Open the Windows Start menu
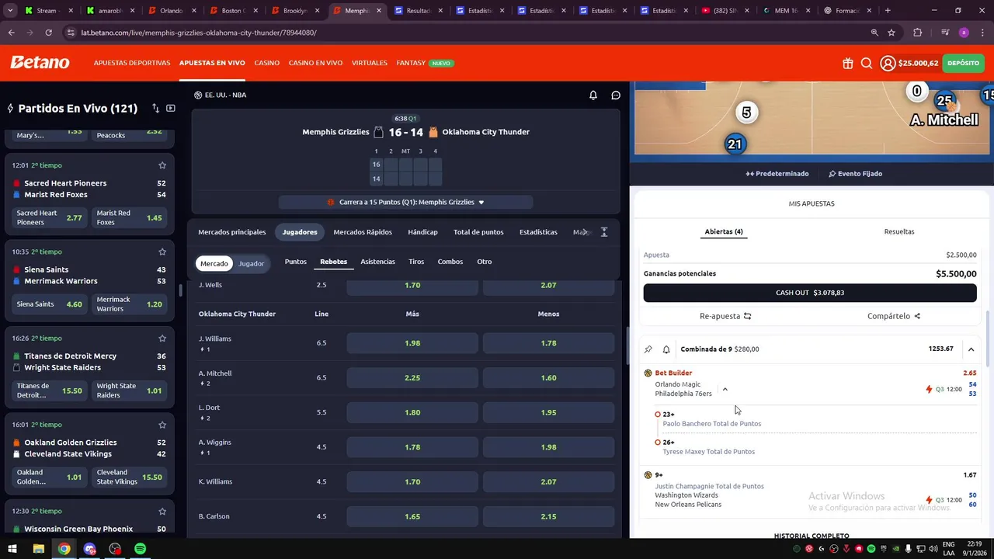The width and height of the screenshot is (994, 559). [x=12, y=549]
